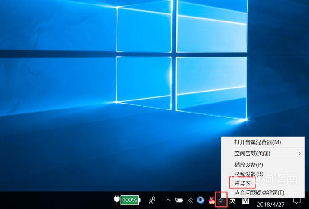
Task: Switch the 英 input language indicator
Action: (x=232, y=201)
